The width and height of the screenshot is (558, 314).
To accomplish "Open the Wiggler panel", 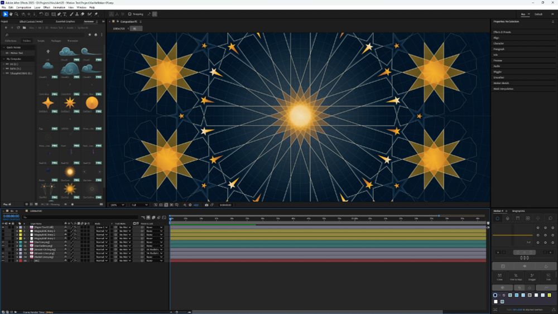I will [498, 72].
